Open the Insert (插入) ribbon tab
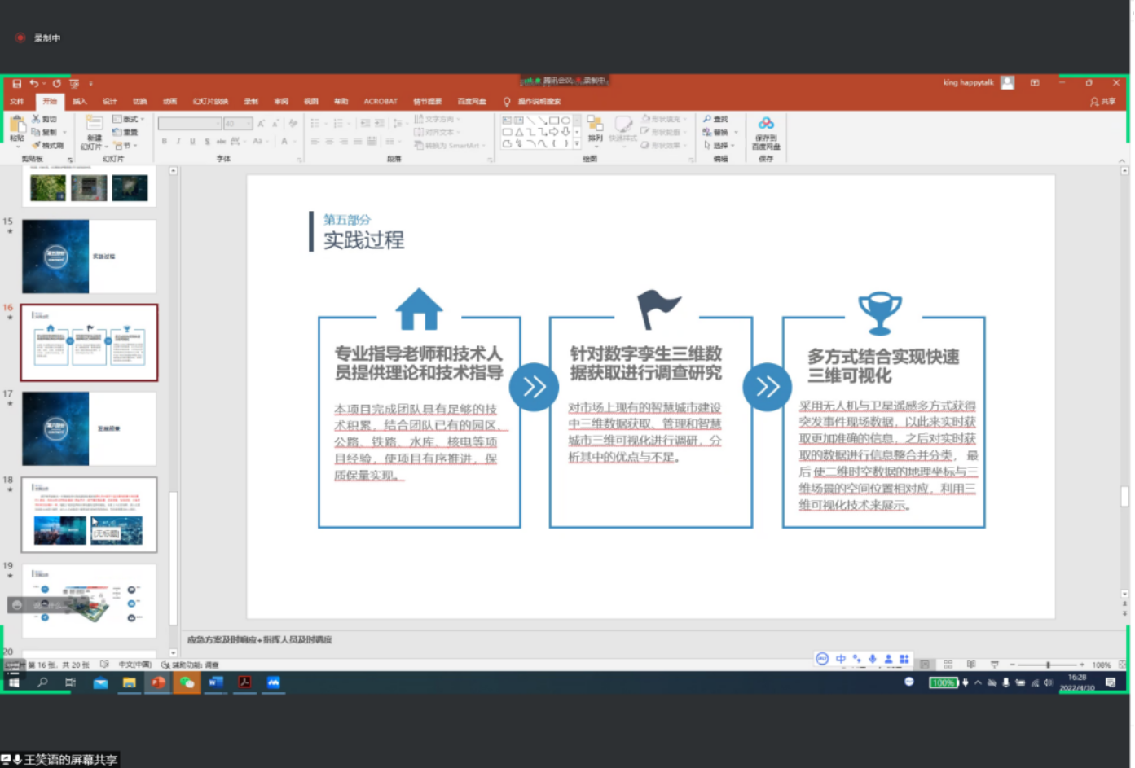This screenshot has height=768, width=1135. (x=79, y=102)
